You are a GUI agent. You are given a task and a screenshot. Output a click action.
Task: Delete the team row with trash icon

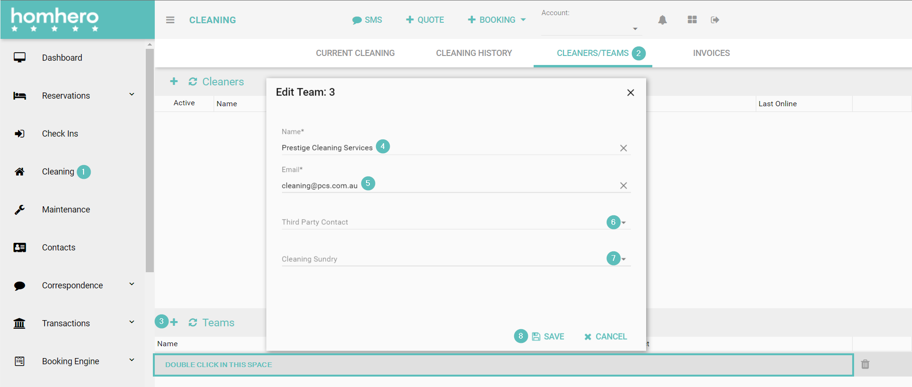865,364
